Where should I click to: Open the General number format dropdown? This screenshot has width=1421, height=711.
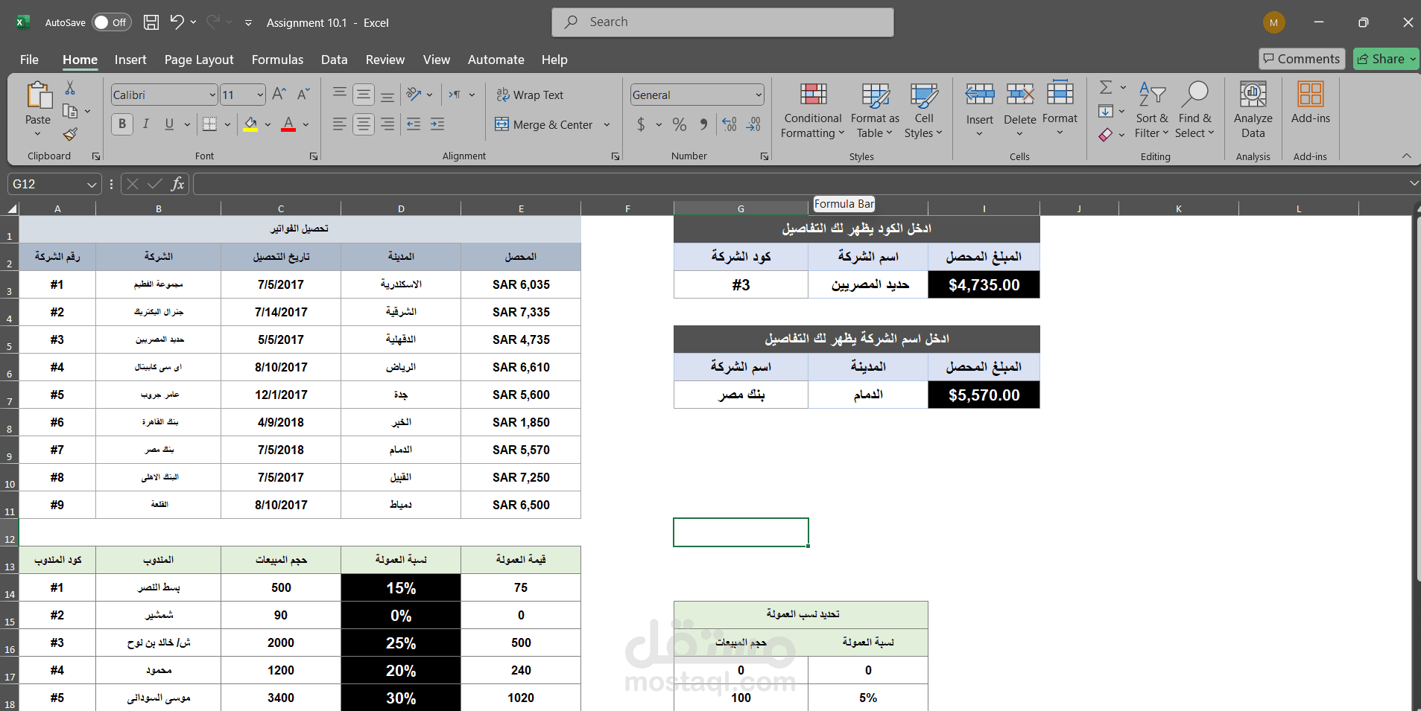pyautogui.click(x=759, y=95)
